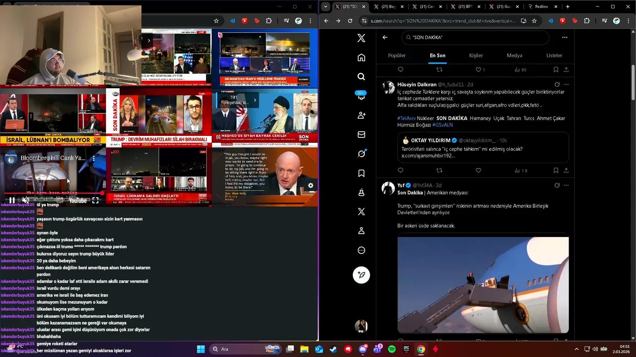Click the X search field containing "SON DAKİKA"
Viewport: 636px width, 357px height.
click(x=475, y=37)
